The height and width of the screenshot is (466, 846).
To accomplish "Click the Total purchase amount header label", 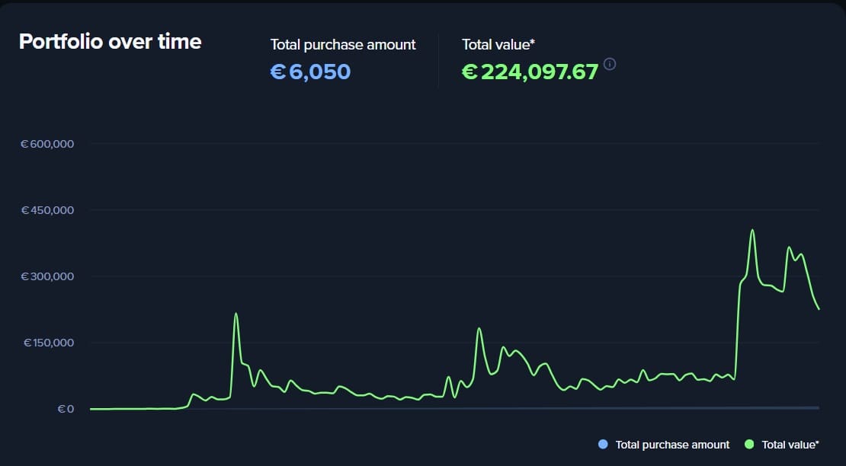I will coord(343,45).
